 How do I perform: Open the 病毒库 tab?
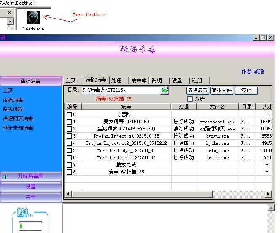tap(139, 80)
